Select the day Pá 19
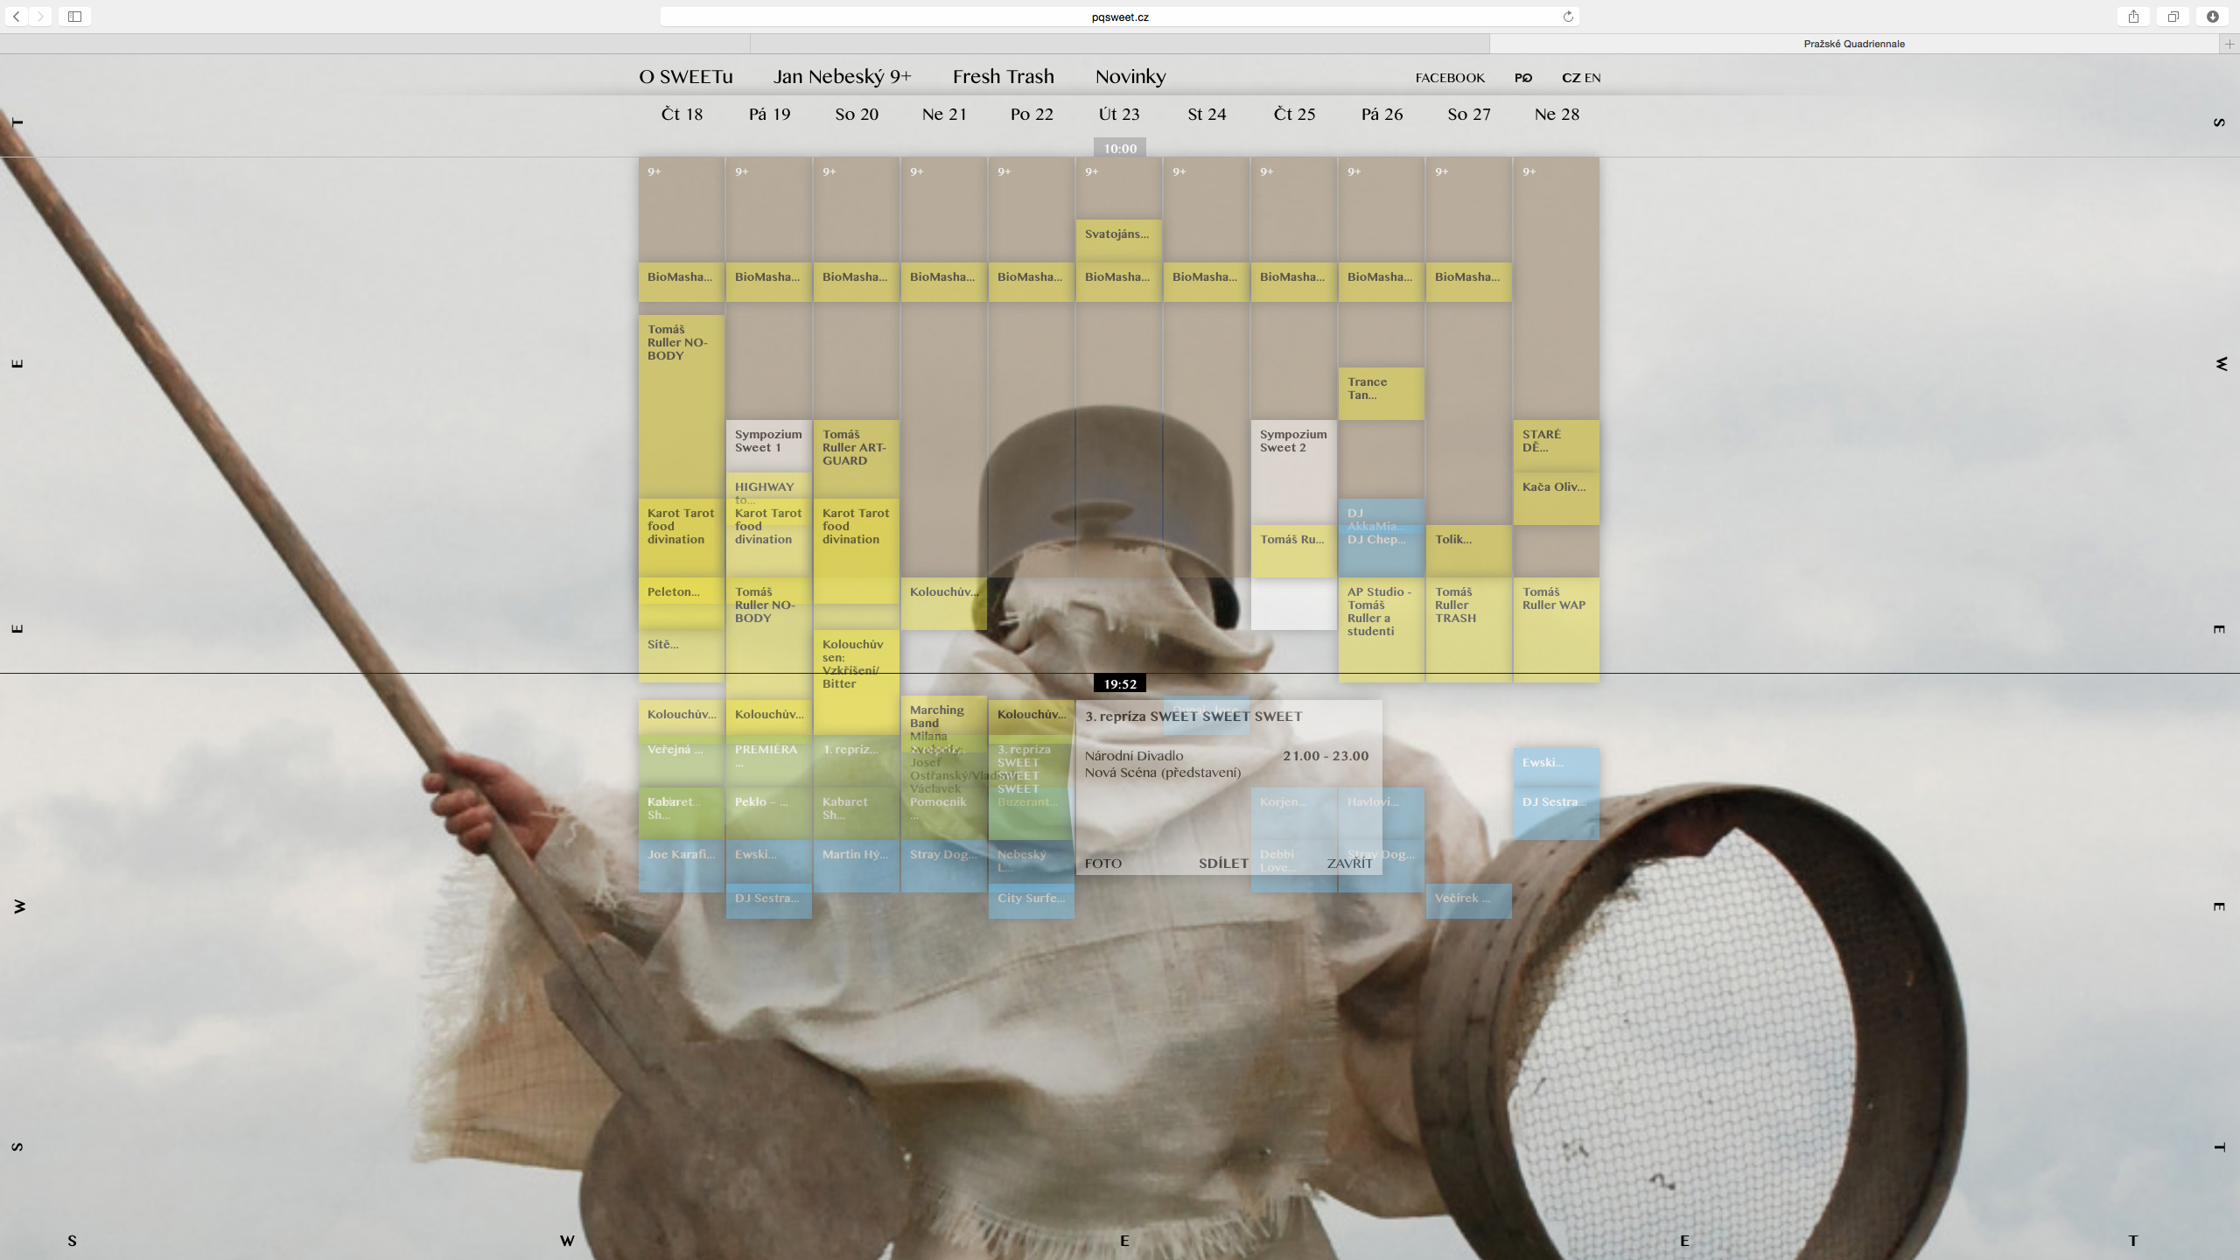Viewport: 2240px width, 1260px height. [x=769, y=115]
